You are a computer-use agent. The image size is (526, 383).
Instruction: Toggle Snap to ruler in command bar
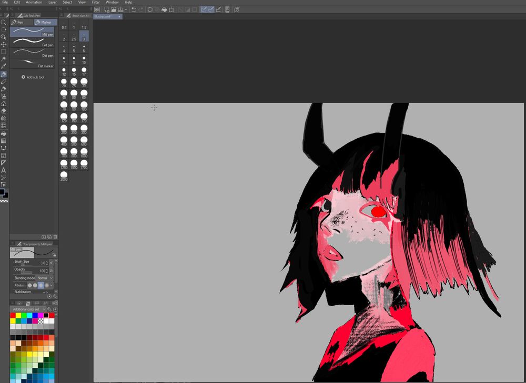204,9
